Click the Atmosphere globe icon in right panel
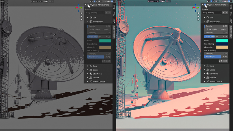Viewport: 233px width, 131px height. point(208,22)
